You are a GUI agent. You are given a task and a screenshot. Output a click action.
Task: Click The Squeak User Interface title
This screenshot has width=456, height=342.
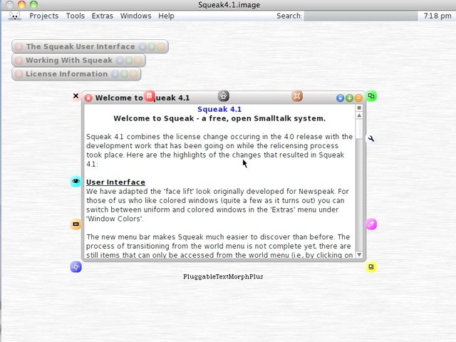click(81, 46)
